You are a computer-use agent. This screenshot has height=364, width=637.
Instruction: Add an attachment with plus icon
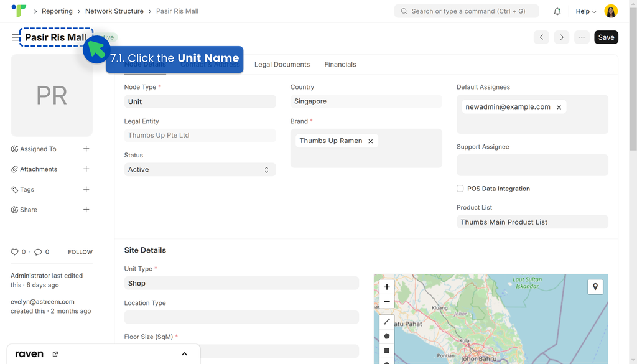[x=86, y=169]
